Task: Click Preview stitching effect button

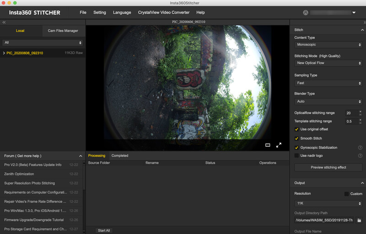Action: coord(328,167)
